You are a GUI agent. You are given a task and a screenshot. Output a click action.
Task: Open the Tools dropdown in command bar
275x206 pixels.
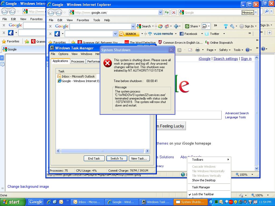238,50
